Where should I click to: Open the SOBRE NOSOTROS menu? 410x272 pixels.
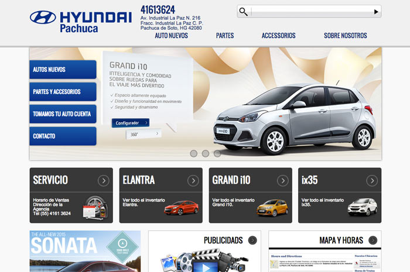[x=346, y=36]
